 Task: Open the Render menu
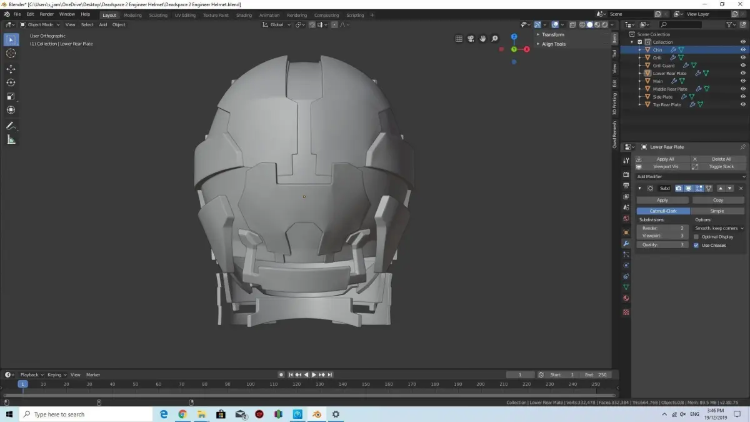tap(47, 14)
